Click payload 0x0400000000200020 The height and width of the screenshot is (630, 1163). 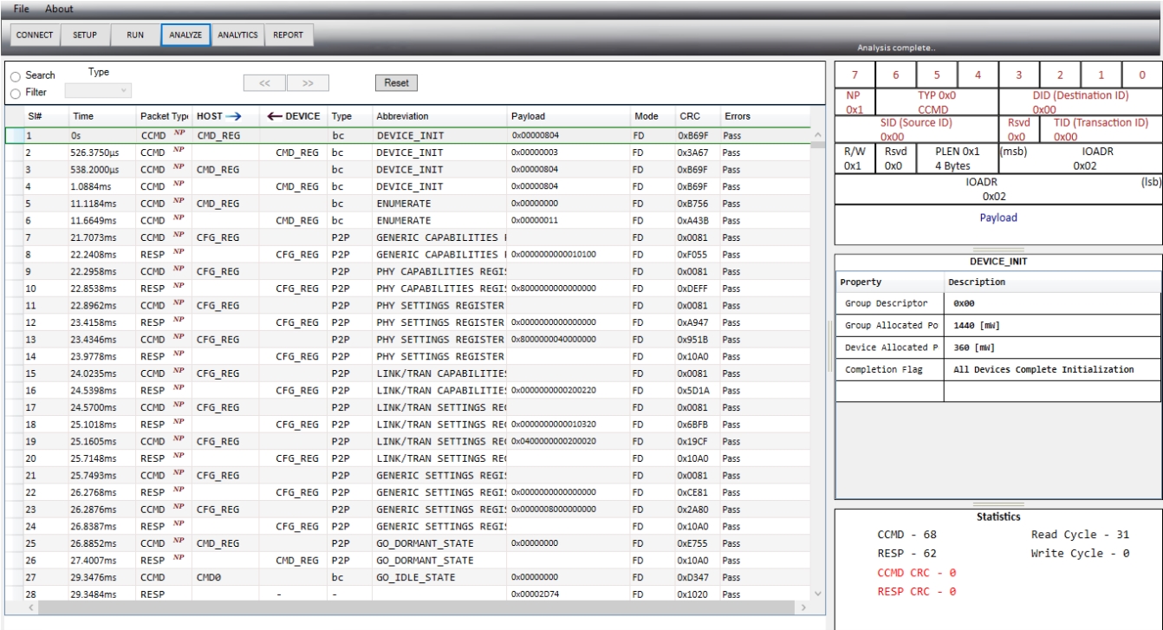click(x=554, y=441)
